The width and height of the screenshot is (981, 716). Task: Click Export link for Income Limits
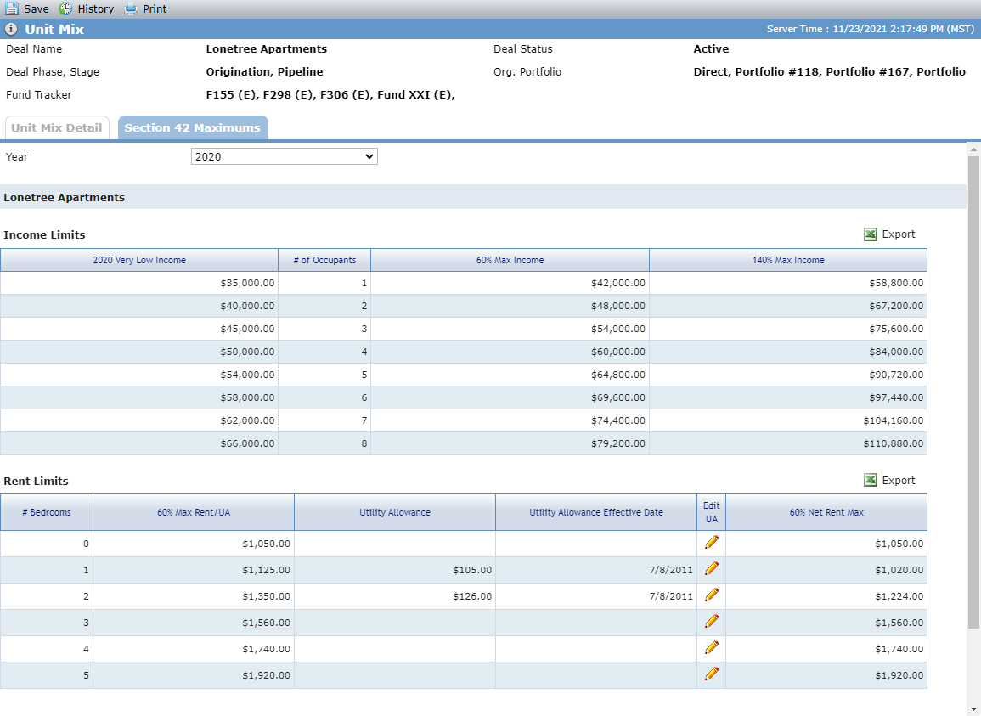click(899, 234)
